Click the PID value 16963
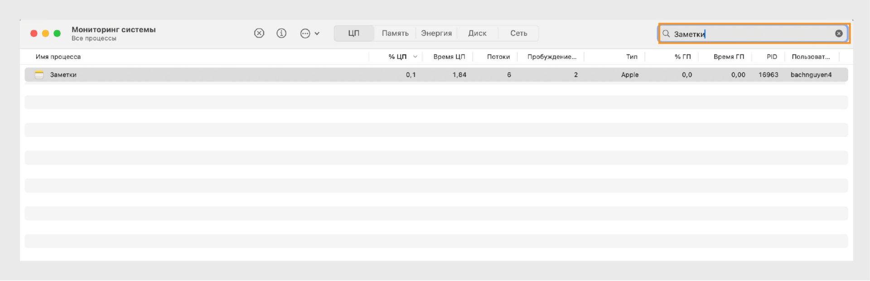Viewport: 870px width, 281px height. pyautogui.click(x=768, y=75)
